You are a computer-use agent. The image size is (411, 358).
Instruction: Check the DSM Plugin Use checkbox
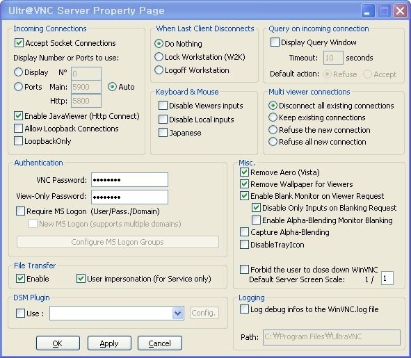pyautogui.click(x=20, y=314)
